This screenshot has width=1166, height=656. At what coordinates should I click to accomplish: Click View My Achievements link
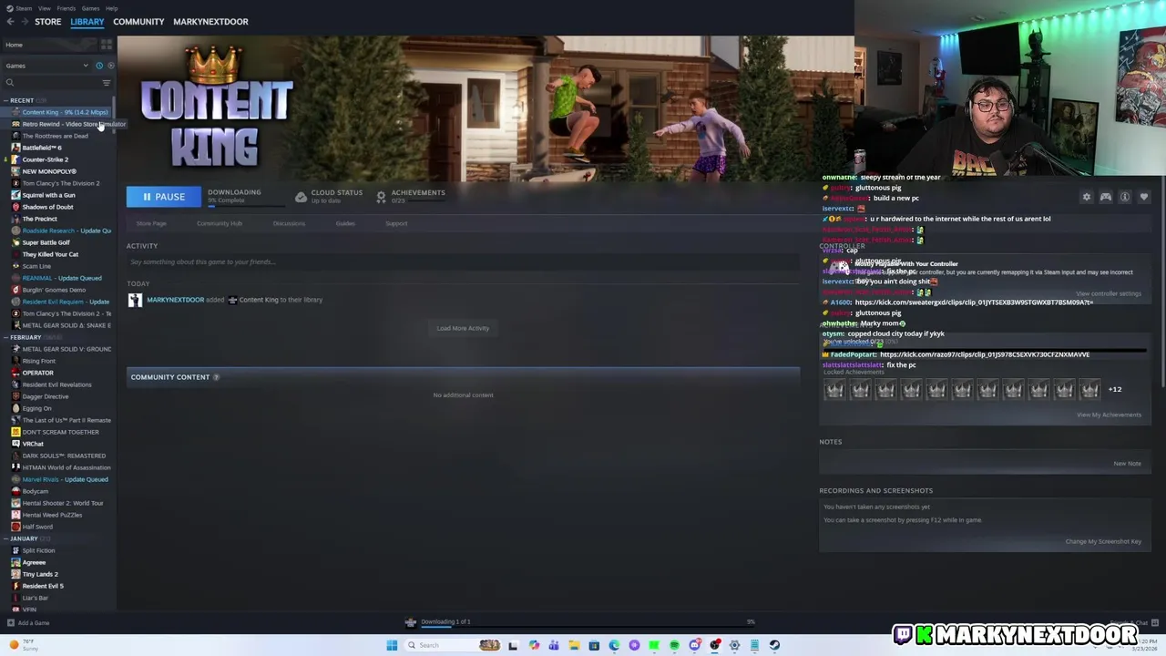click(x=1109, y=415)
